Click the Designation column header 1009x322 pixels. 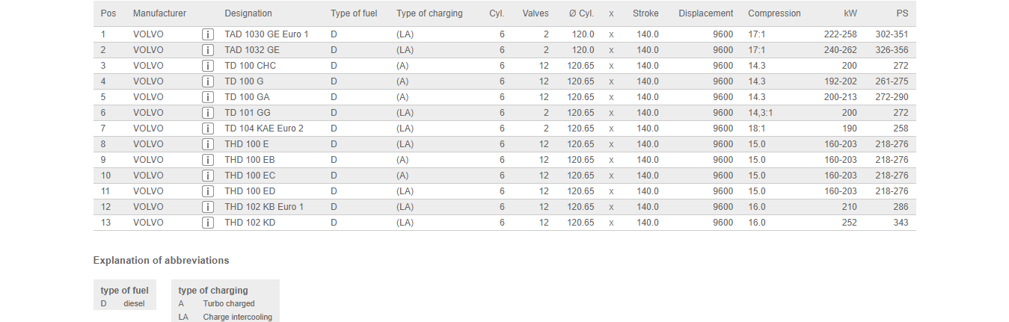tap(248, 13)
